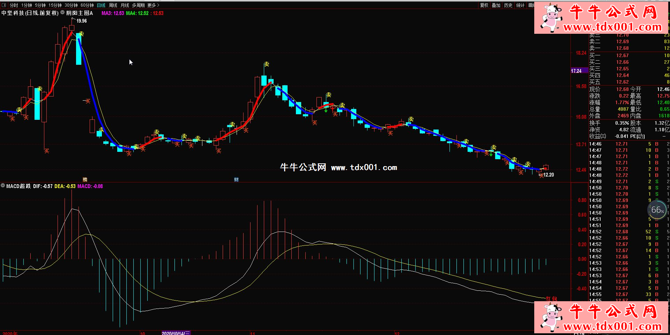670x335 pixels.
Task: Click the MACD: -0.08 value
Action: pos(90,186)
